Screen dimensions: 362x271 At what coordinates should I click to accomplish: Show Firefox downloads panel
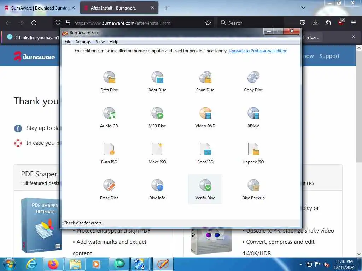[315, 23]
